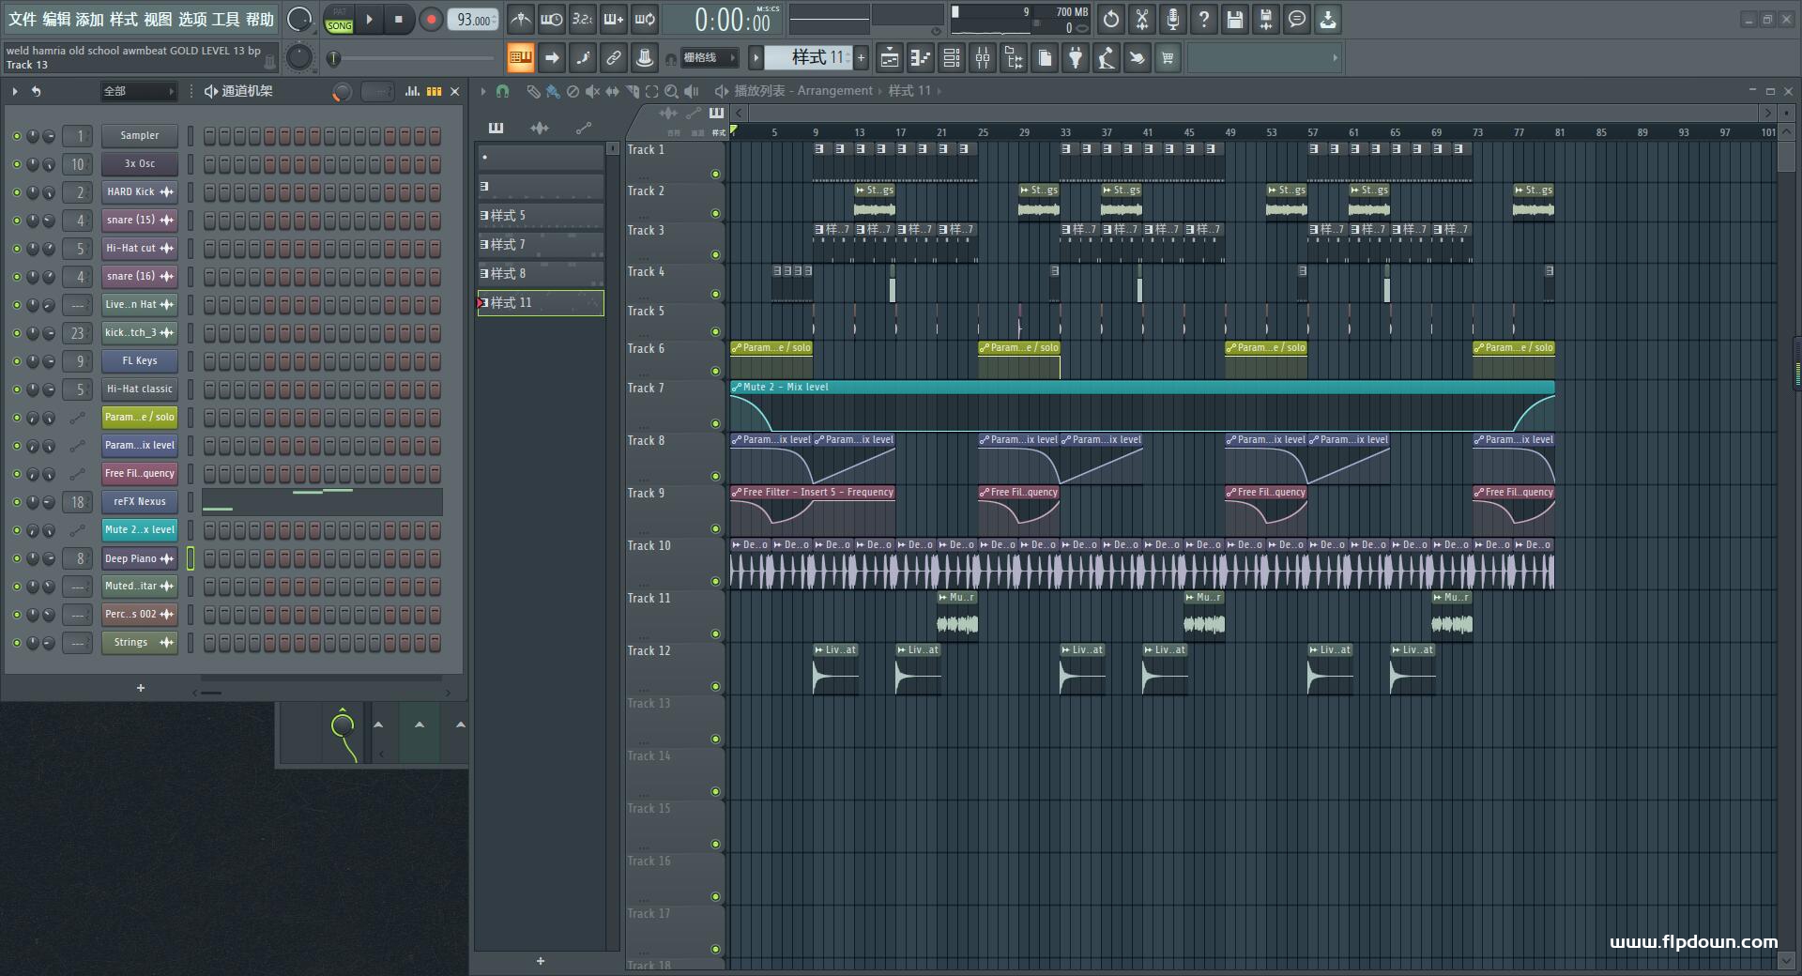Open the 编辑 menu

56,19
